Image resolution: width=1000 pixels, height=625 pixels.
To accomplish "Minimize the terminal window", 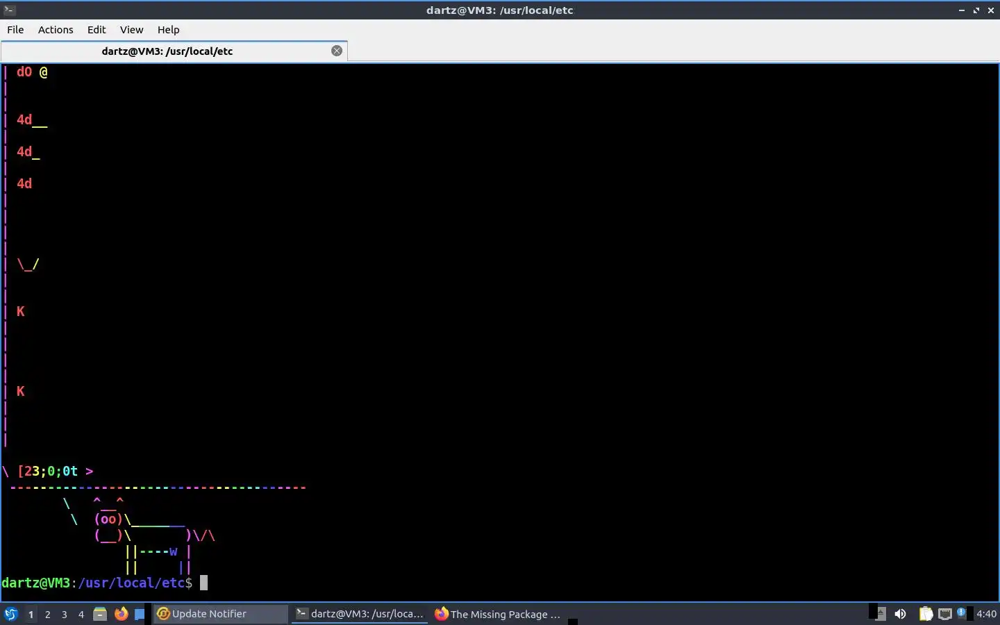I will tap(962, 10).
